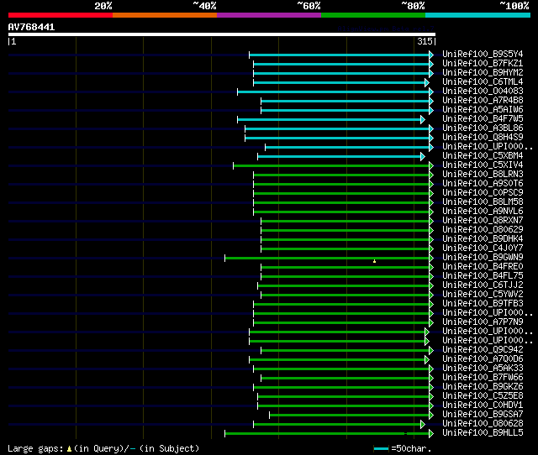Click the cyan alignment bar for O04083
Image resolution: width=538 pixels, height=455 pixels.
tap(333, 92)
